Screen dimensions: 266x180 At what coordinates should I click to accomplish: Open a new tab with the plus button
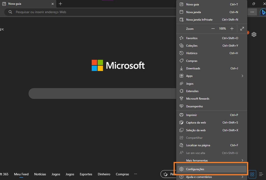click(x=60, y=4)
